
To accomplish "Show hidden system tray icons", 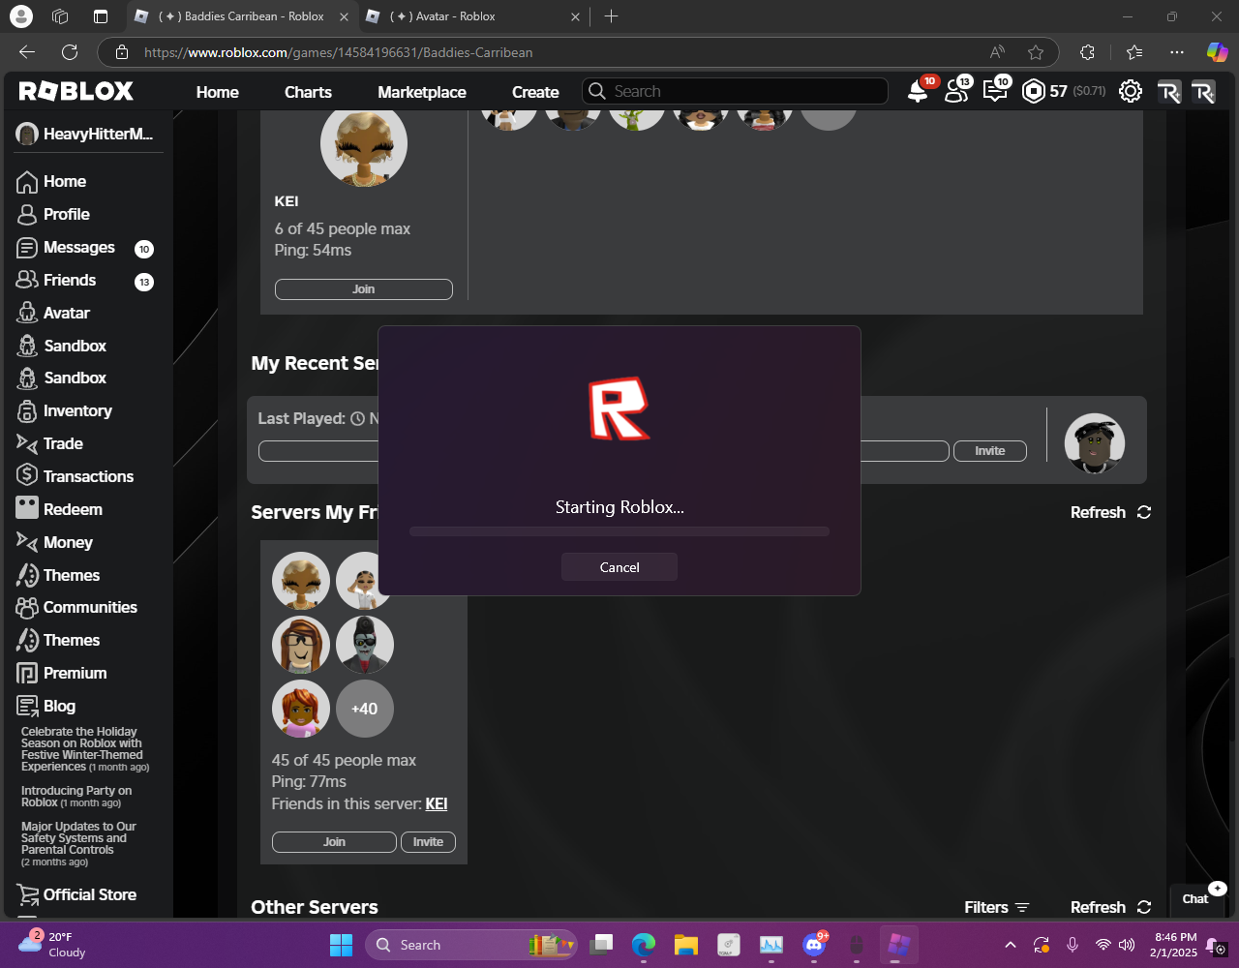I will coord(1011,945).
